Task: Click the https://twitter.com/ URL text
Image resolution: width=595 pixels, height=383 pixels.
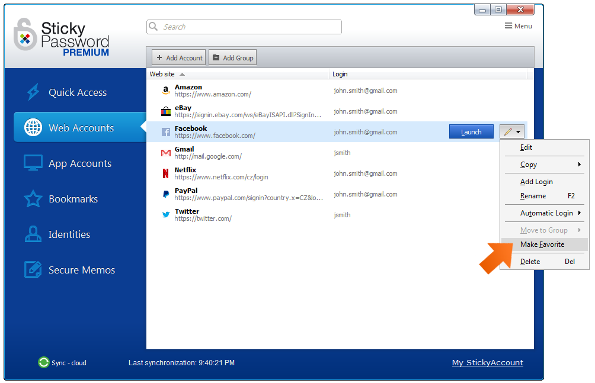Action: pyautogui.click(x=203, y=218)
